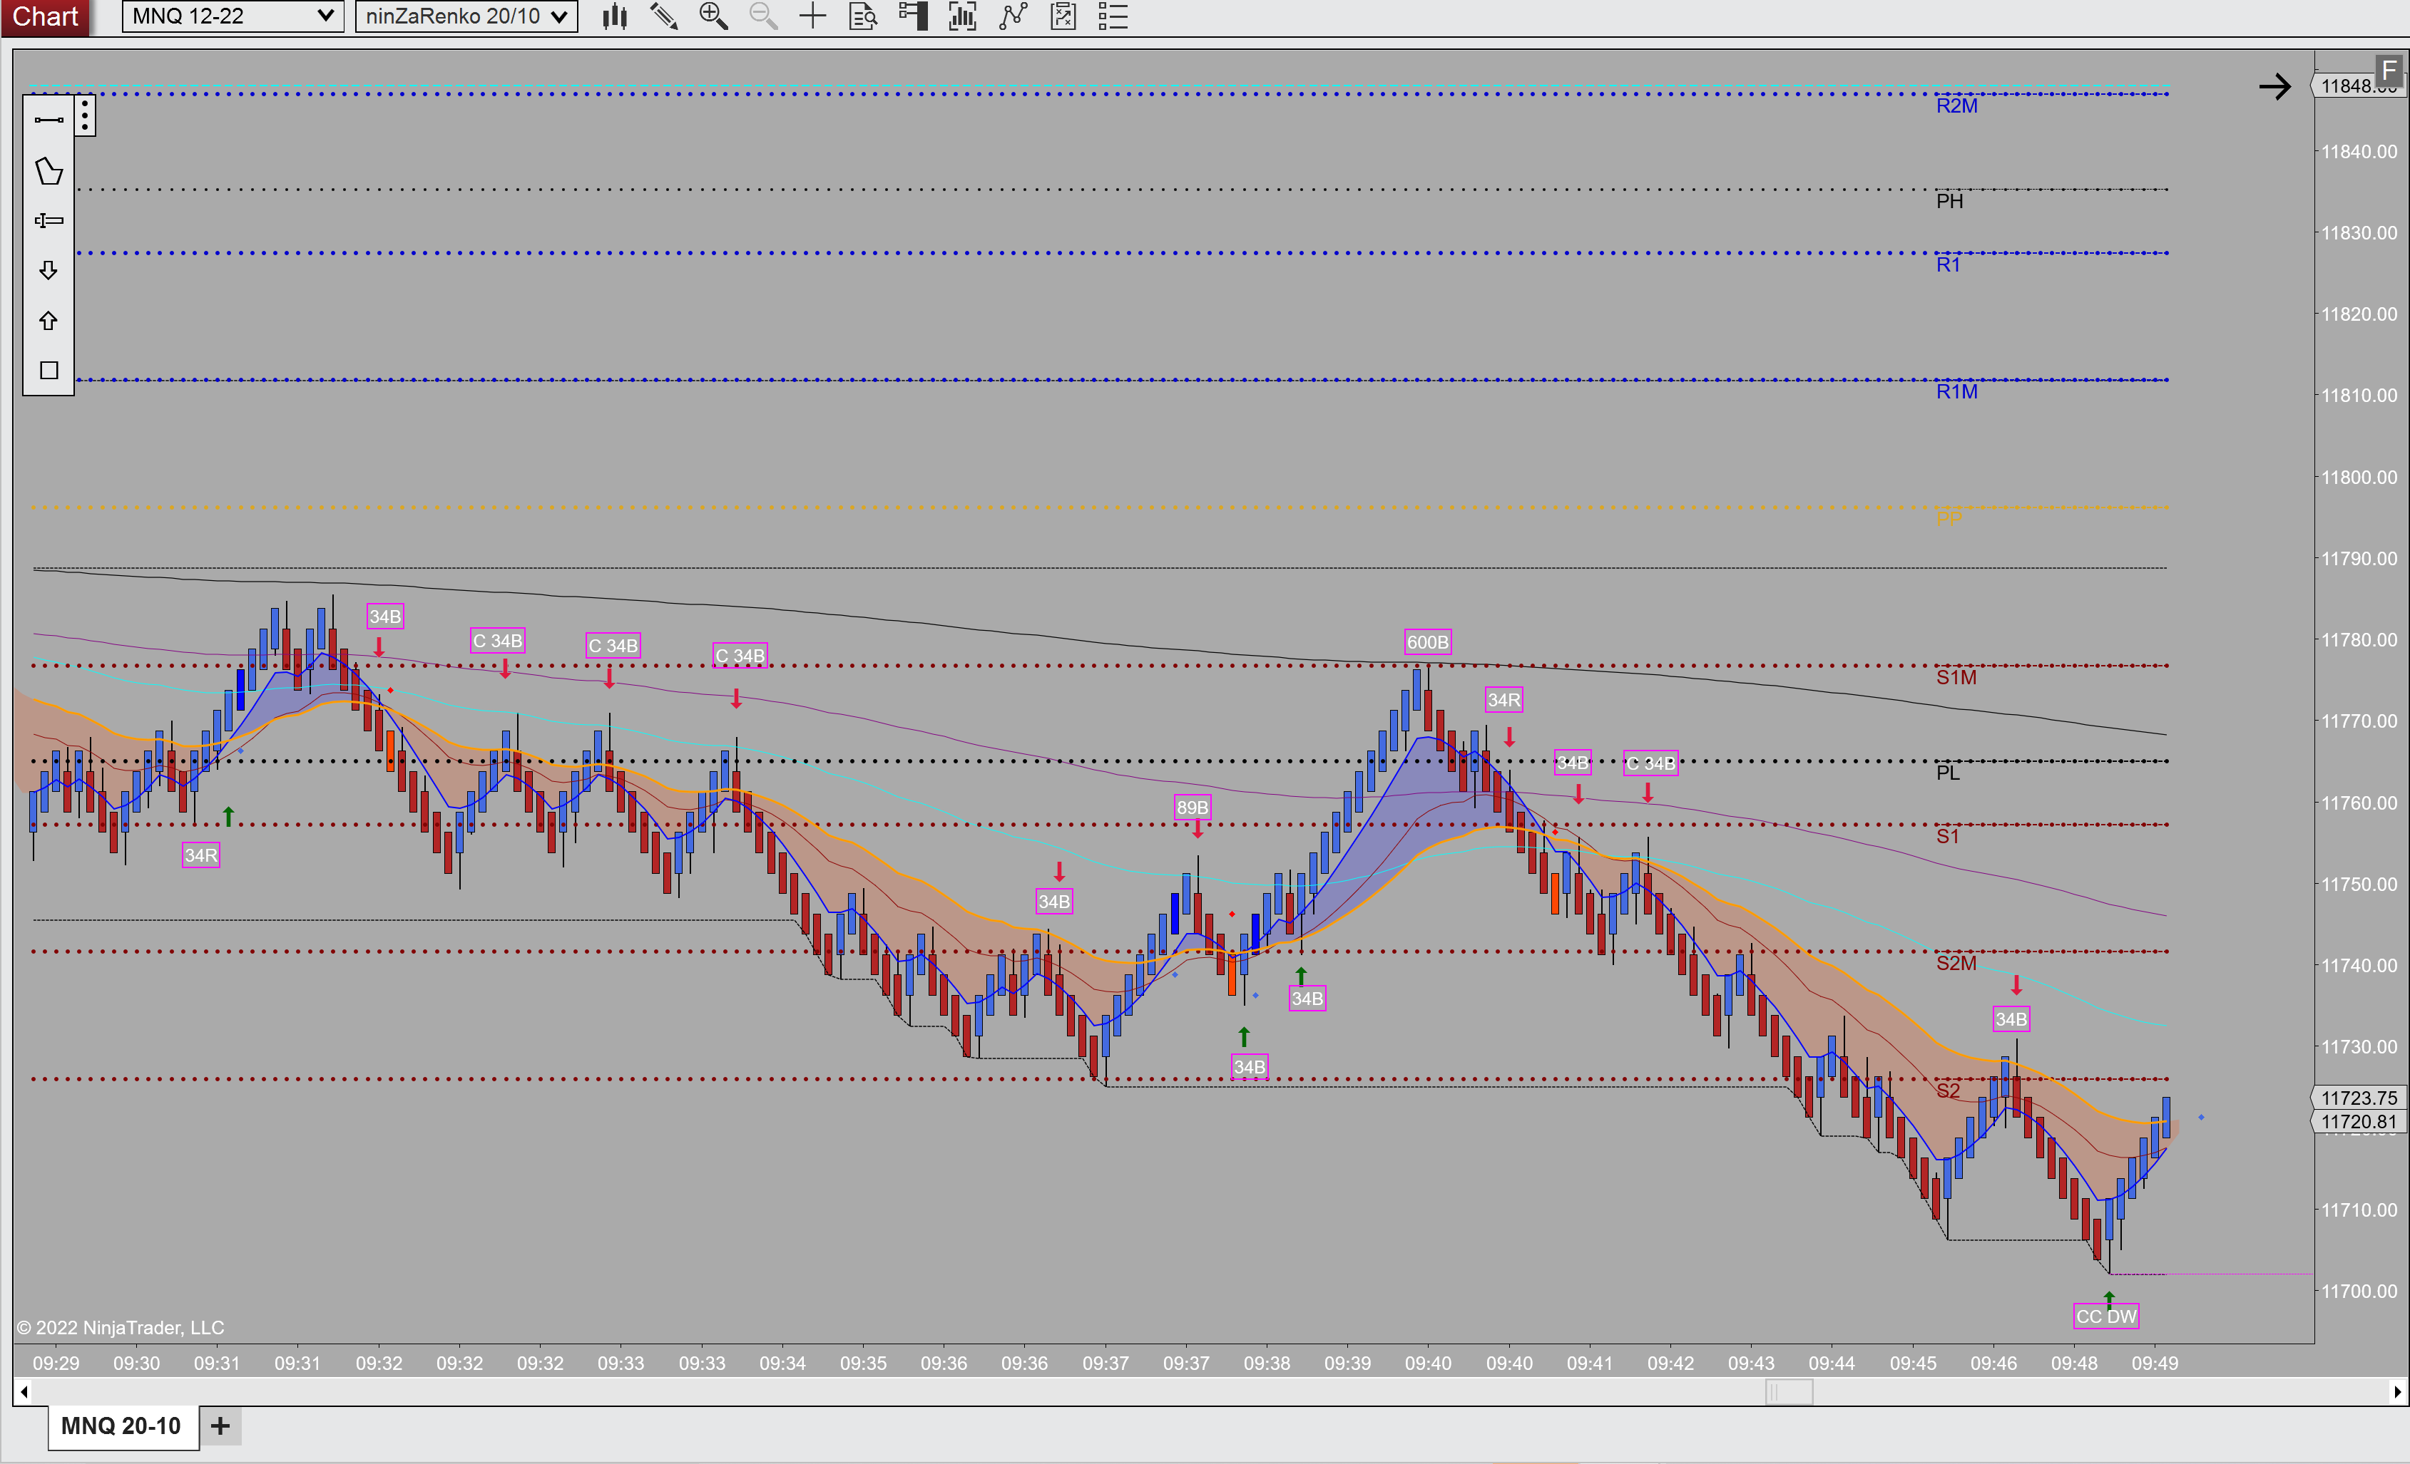Open the Strategies dialog
2410x1464 pixels.
[1063, 16]
